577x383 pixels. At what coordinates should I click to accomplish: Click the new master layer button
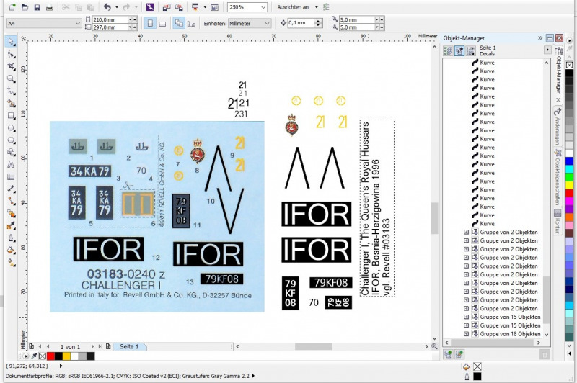pyautogui.click(x=459, y=354)
